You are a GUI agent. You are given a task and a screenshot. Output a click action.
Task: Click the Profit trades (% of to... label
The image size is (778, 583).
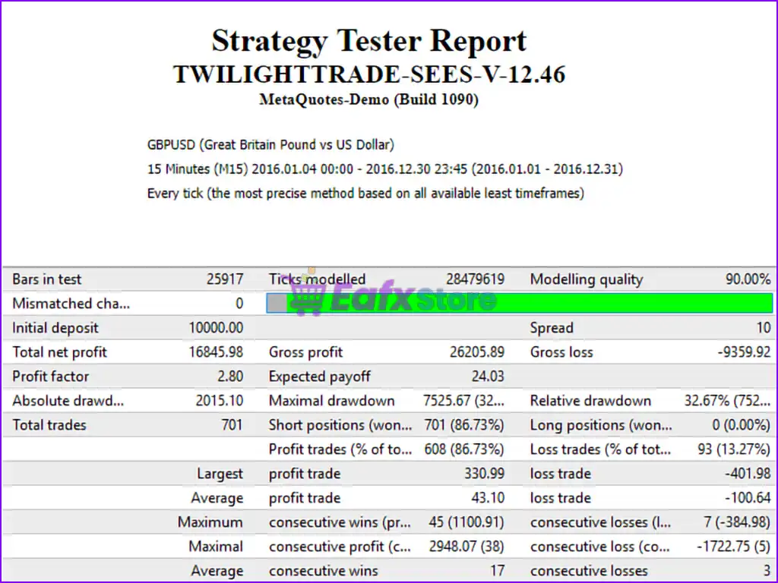point(340,449)
